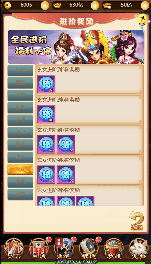Select the 神兵 category tab
151x264 pixels.
point(20,108)
